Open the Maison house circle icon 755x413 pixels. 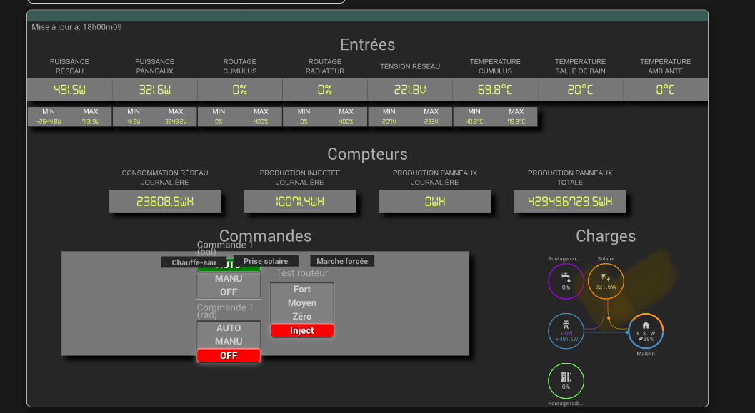[x=646, y=331]
